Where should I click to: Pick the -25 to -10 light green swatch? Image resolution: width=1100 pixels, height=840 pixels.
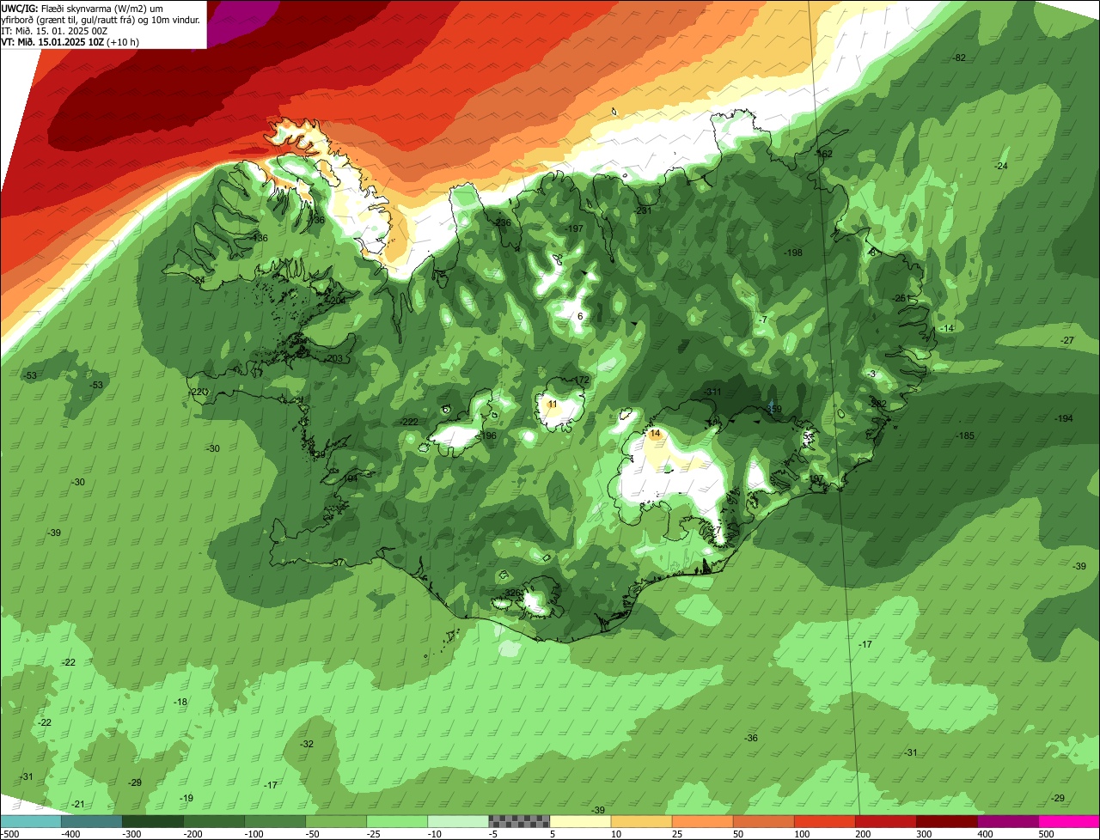[397, 821]
